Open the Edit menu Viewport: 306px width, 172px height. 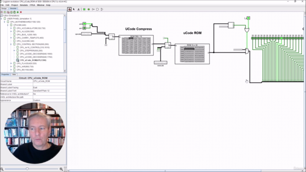point(8,5)
